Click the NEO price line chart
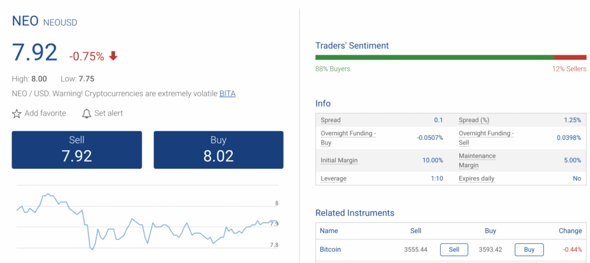 coord(147,222)
